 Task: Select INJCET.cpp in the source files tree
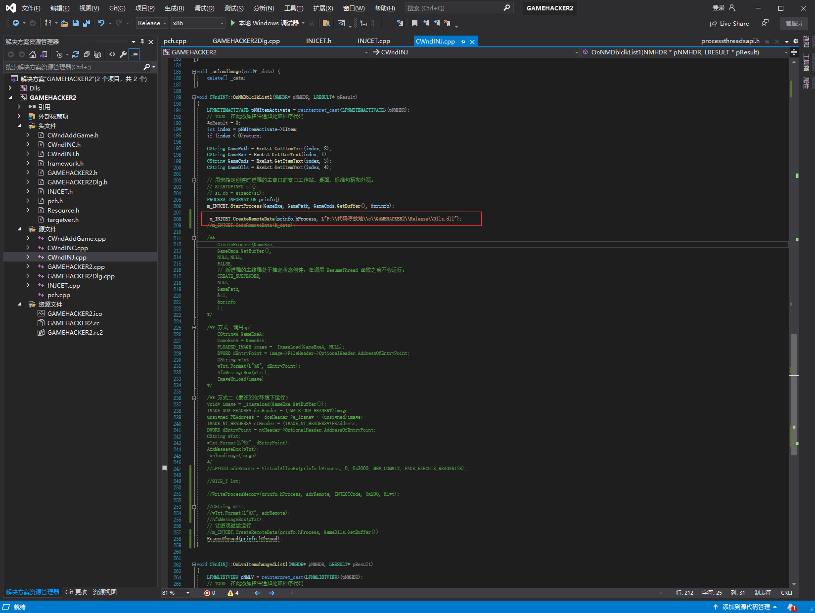point(63,285)
